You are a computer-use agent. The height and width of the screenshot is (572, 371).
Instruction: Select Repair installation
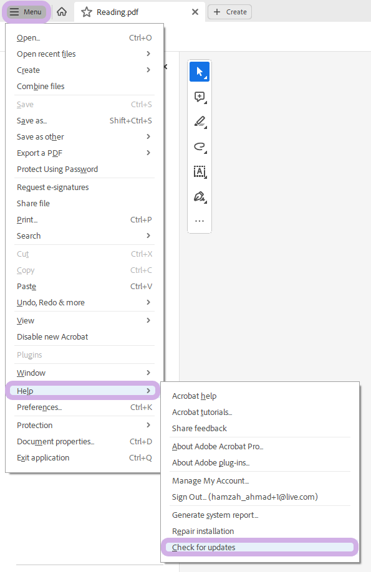[x=260, y=531]
